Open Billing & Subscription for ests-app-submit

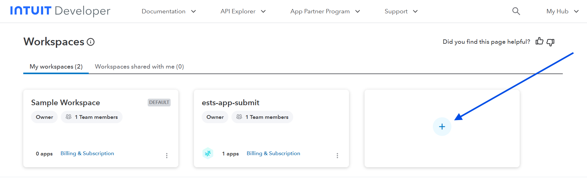tap(273, 153)
